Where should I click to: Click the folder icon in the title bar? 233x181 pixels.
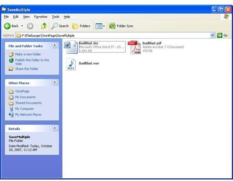(4, 9)
